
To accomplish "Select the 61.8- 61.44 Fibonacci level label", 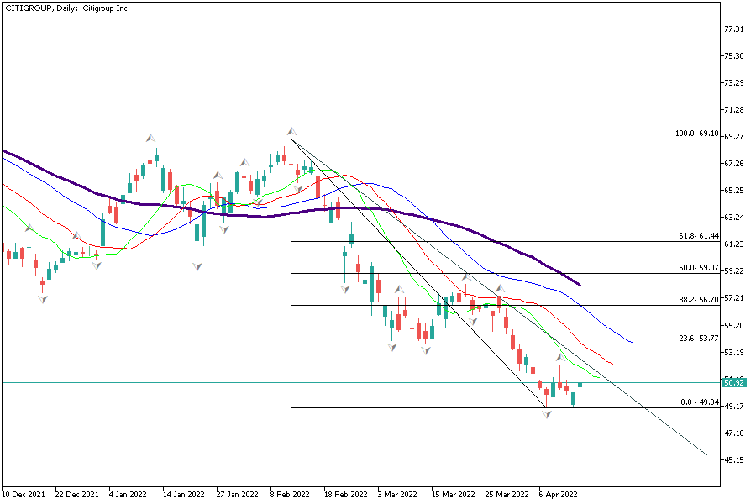I will point(696,237).
